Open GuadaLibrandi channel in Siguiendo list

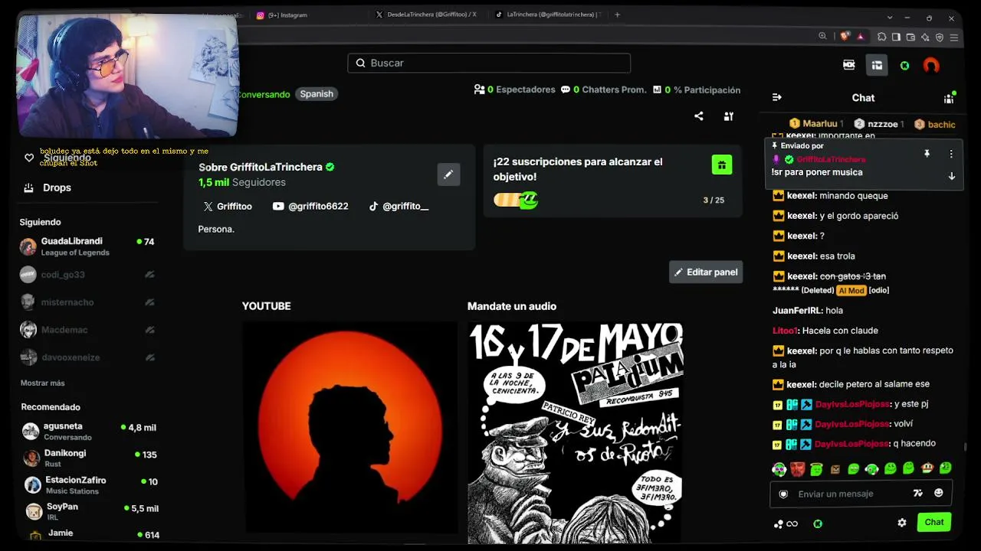(x=89, y=246)
